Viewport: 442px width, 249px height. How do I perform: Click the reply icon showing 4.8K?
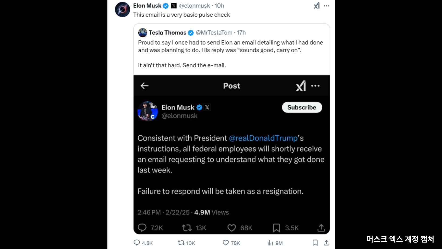(x=137, y=243)
